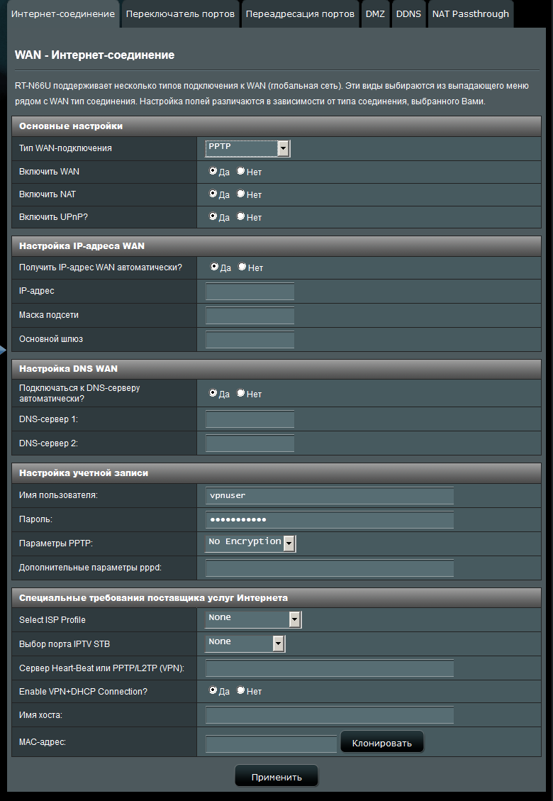Select Да for Включить UPnP
553x801 pixels.
(x=213, y=216)
